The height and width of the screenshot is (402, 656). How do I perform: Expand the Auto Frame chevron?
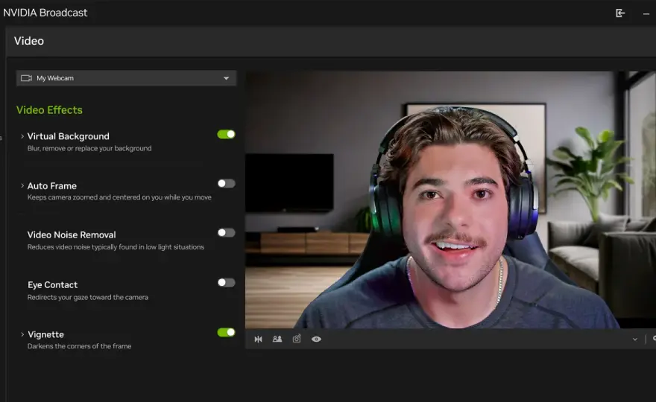(22, 185)
